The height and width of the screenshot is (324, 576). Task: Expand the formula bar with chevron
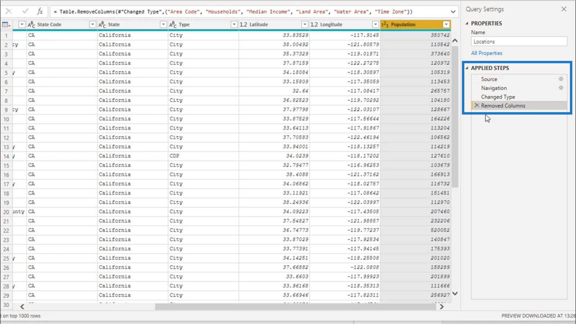click(453, 12)
